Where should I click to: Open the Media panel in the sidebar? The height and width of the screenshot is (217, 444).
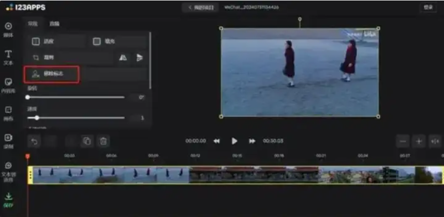[8, 29]
